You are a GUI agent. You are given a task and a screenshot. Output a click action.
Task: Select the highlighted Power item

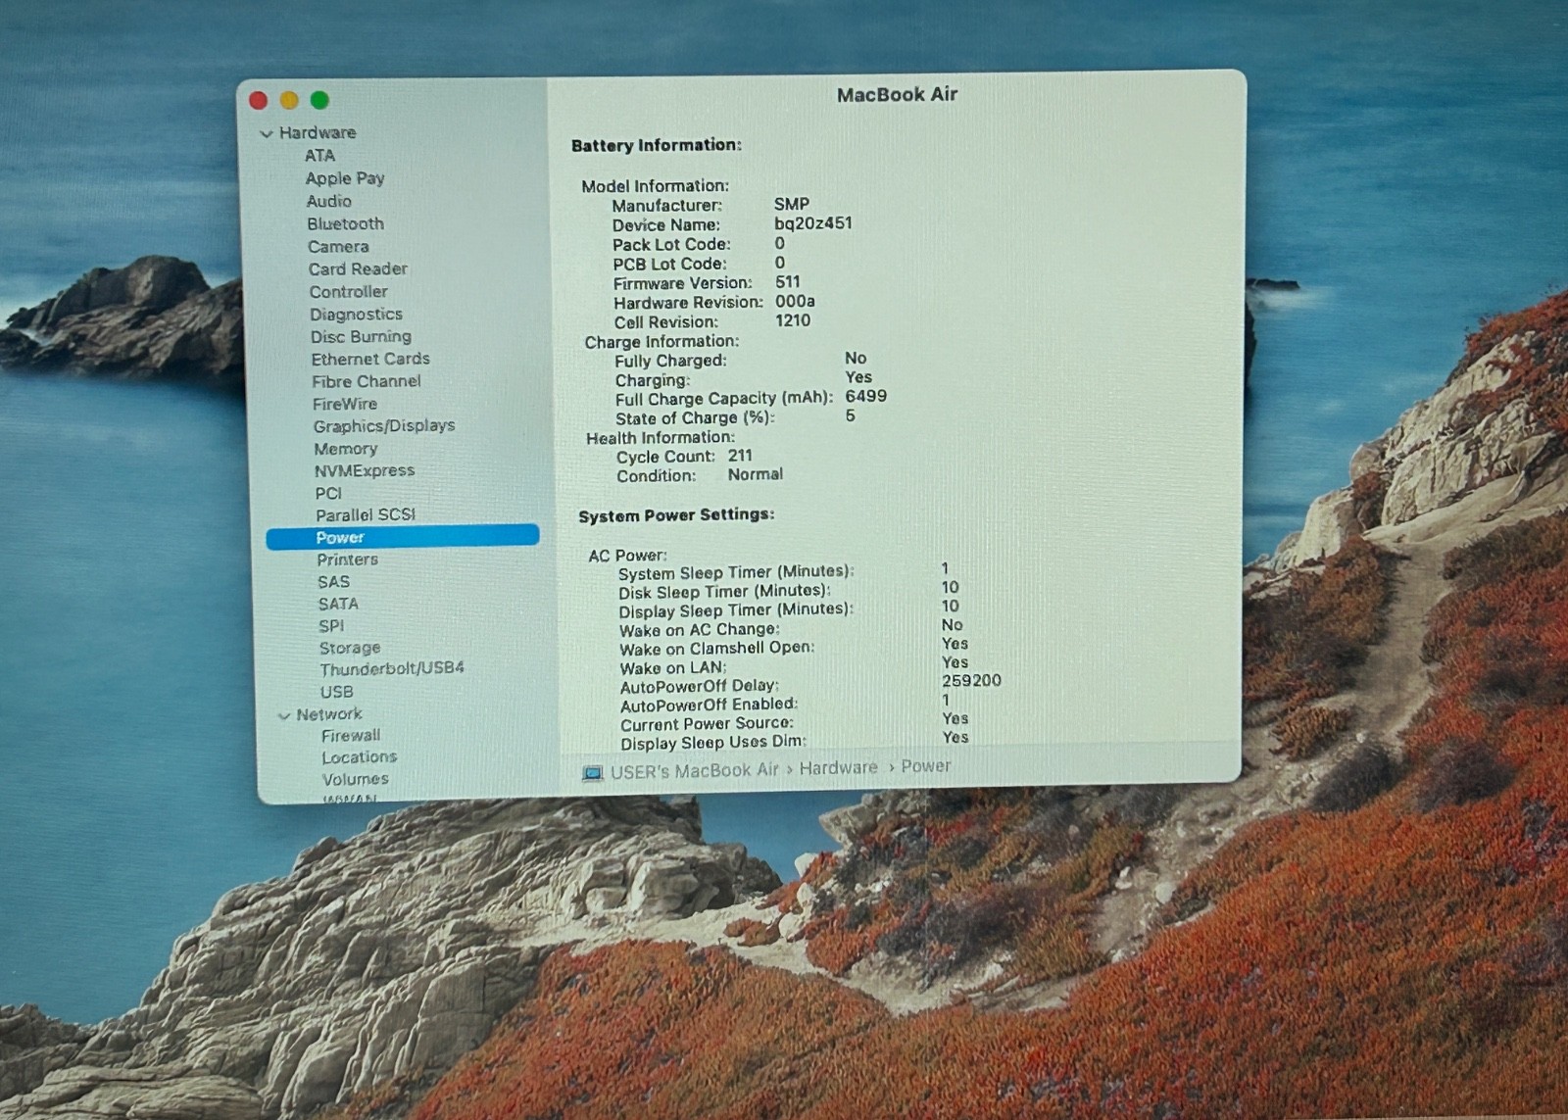click(403, 537)
